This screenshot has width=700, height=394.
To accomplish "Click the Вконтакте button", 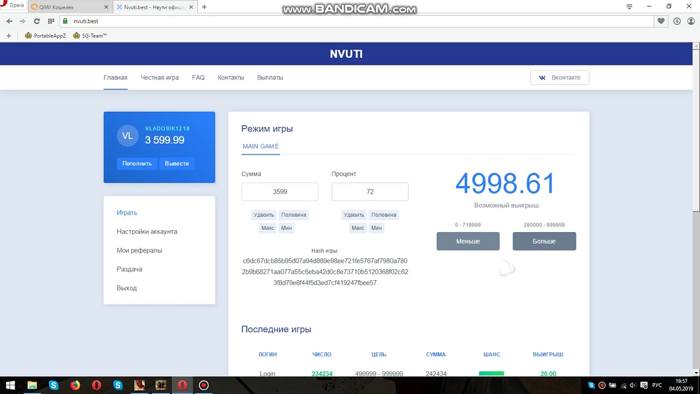I will tap(559, 77).
